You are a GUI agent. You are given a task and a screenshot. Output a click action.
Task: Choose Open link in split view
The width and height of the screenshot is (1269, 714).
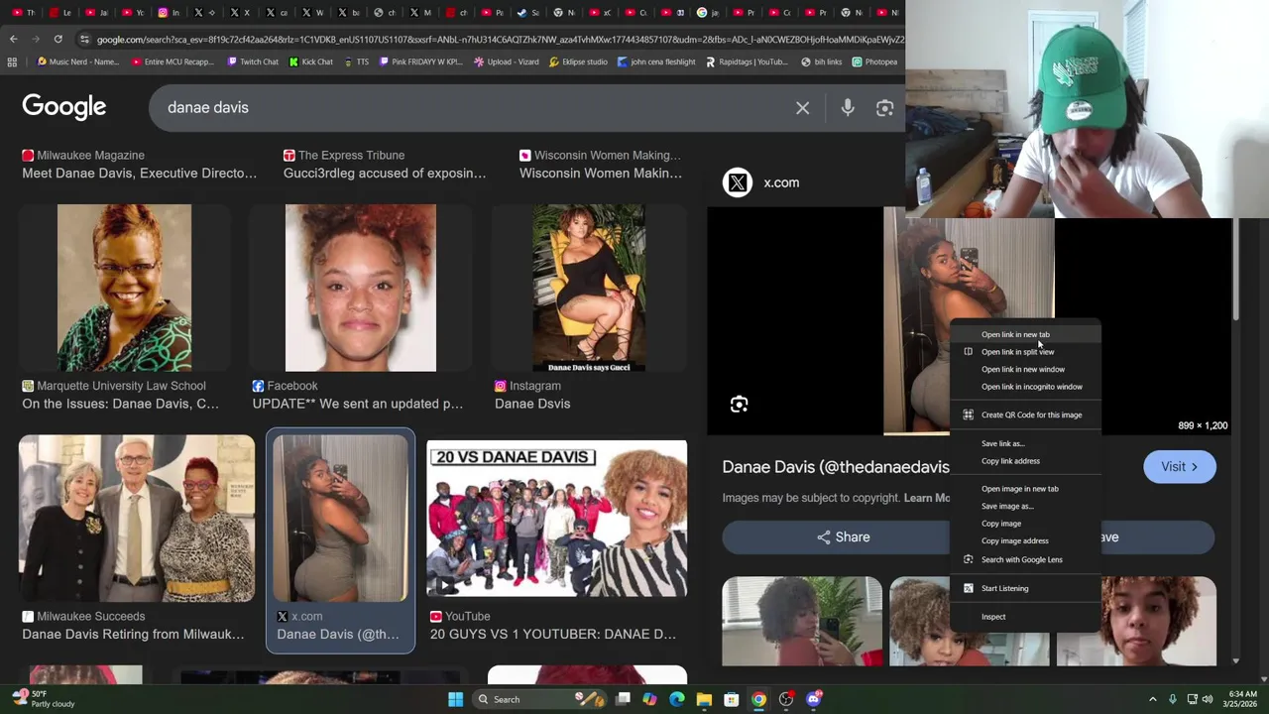click(x=1025, y=352)
